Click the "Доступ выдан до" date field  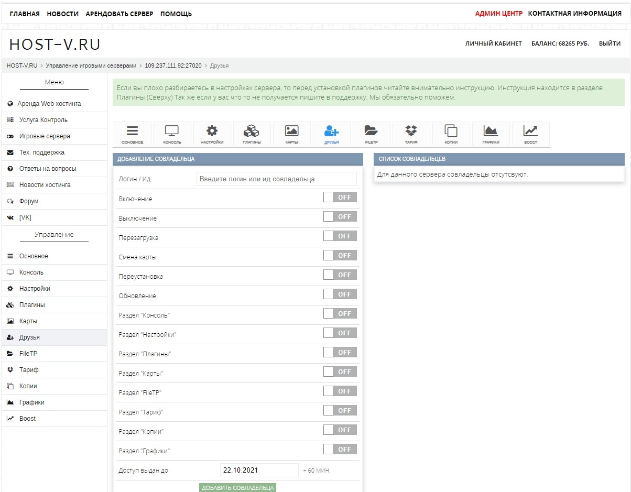pos(259,470)
